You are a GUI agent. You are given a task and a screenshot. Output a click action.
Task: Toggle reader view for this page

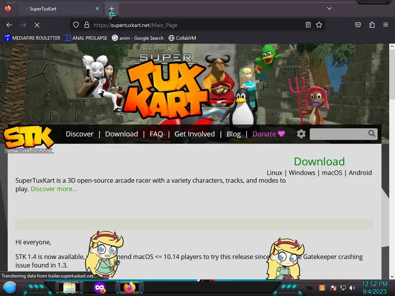(x=308, y=25)
